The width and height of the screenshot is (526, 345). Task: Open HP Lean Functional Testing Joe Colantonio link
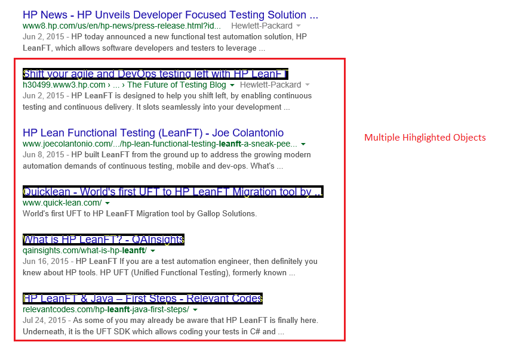click(x=153, y=133)
